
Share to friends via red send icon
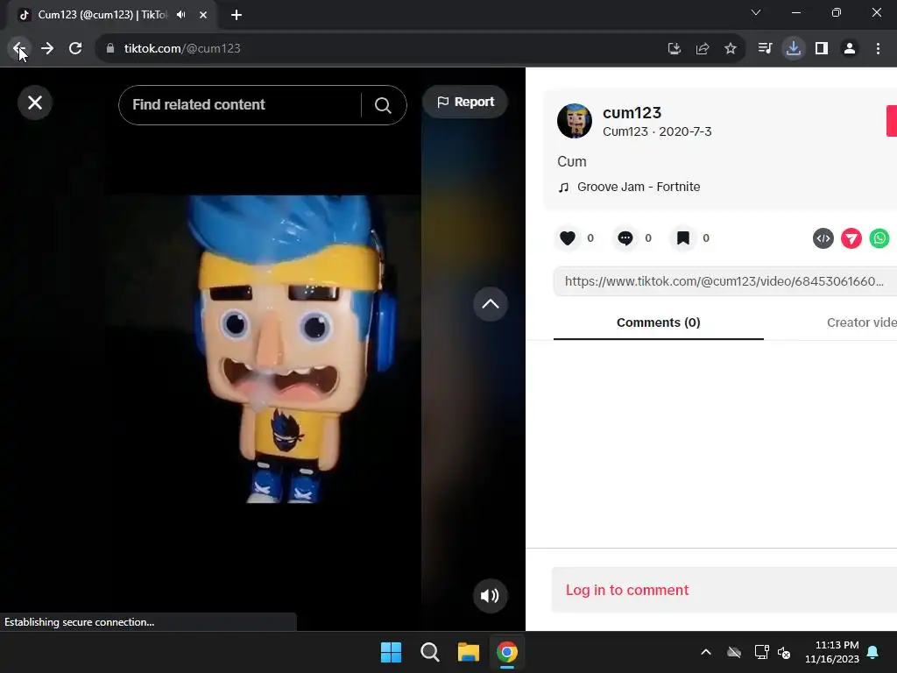click(x=851, y=238)
